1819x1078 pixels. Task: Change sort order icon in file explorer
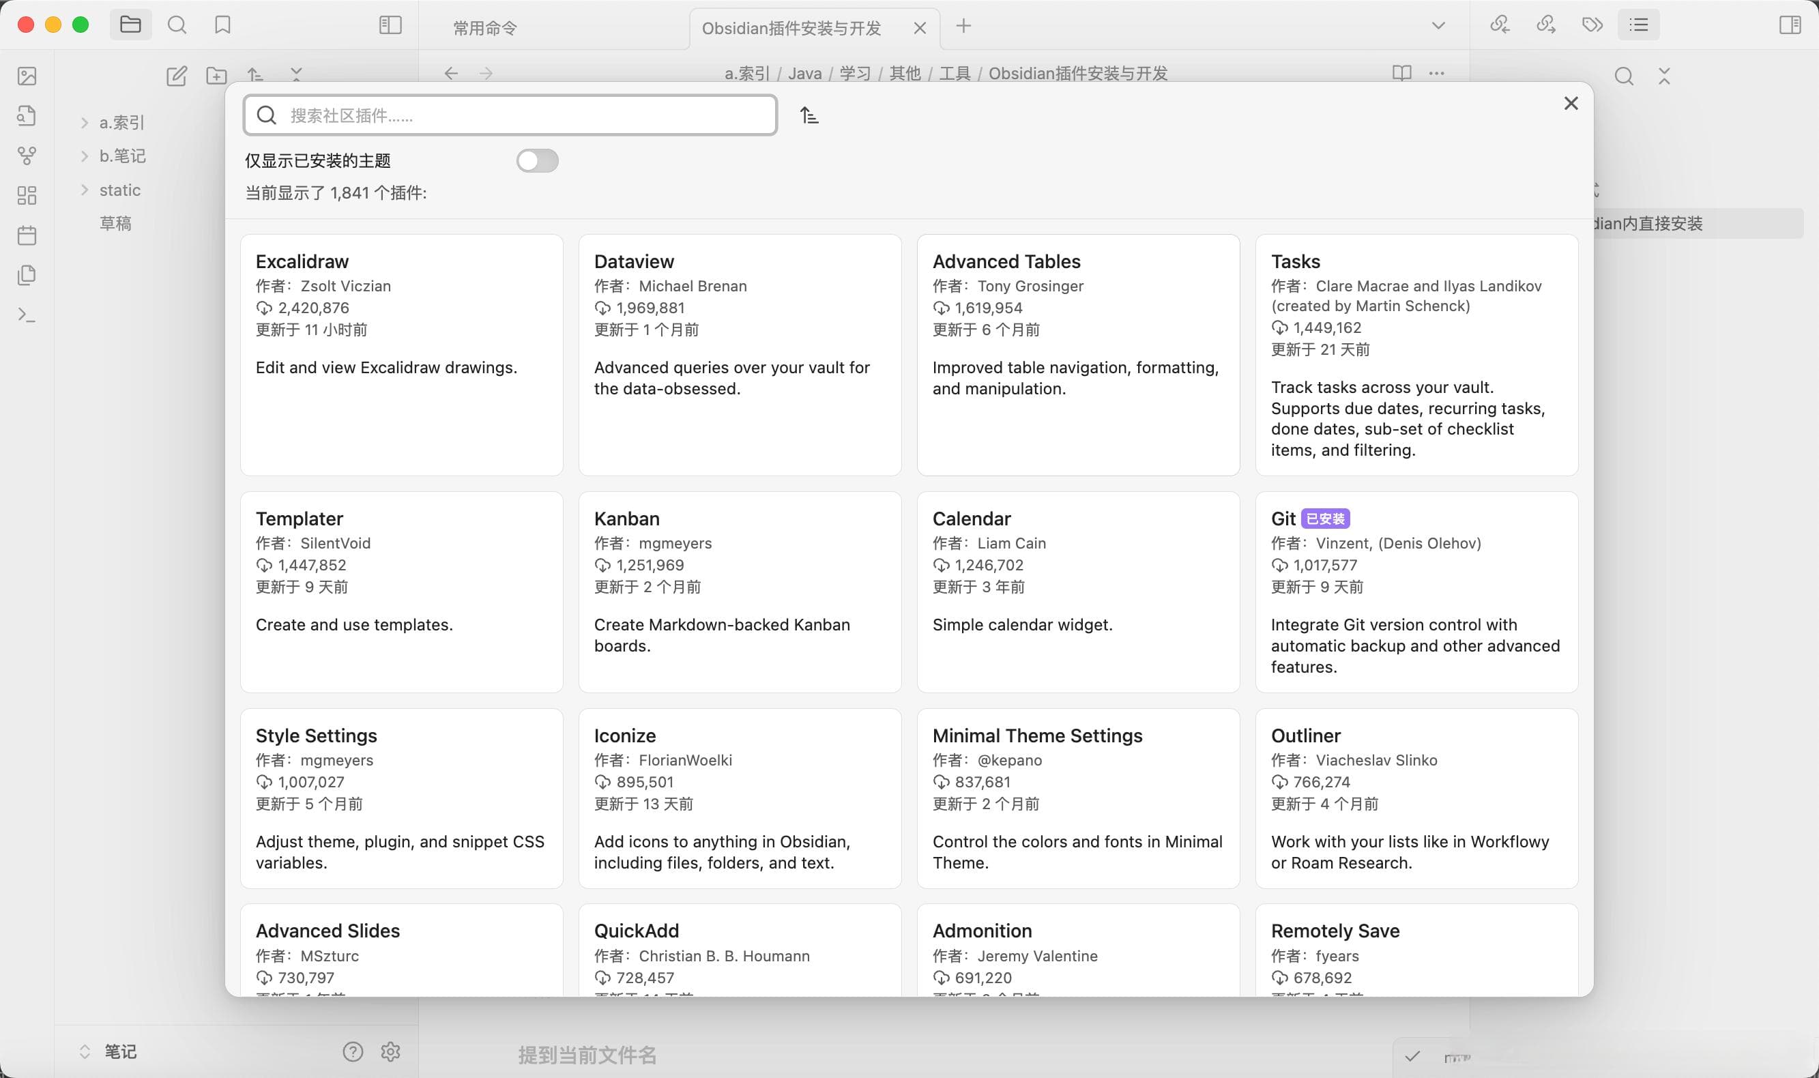pos(255,74)
